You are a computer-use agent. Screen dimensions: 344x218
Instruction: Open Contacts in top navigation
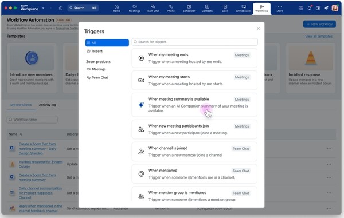(207, 9)
